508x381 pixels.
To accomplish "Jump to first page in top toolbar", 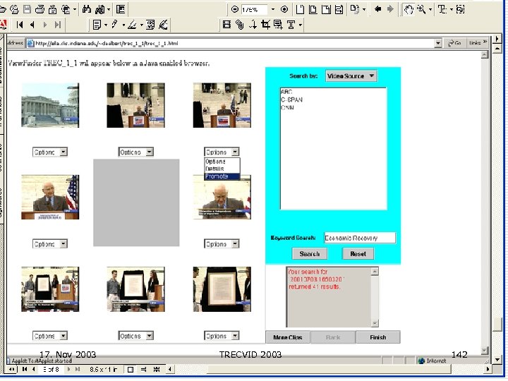I will [20, 25].
